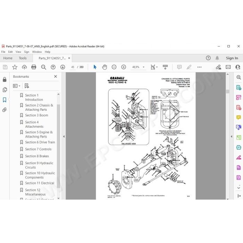The height and width of the screenshot is (243, 243).
Task: Send the file by email
Action: pos(228,67)
